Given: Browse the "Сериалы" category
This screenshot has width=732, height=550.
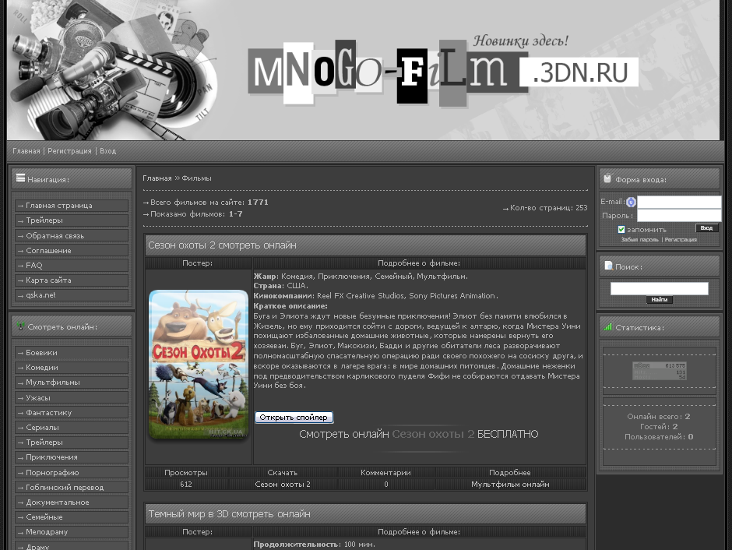Looking at the screenshot, I should pyautogui.click(x=72, y=427).
